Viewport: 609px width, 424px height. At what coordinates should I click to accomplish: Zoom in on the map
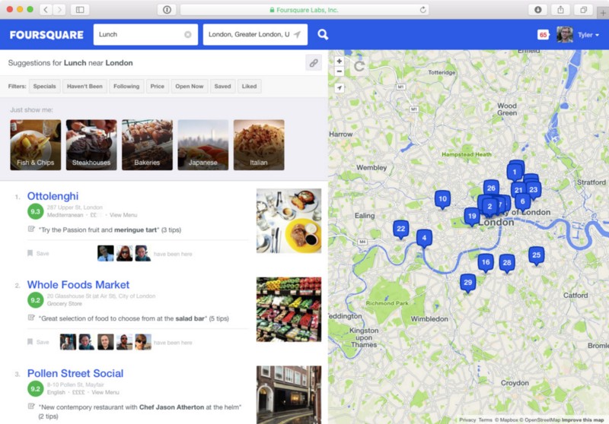pyautogui.click(x=339, y=62)
